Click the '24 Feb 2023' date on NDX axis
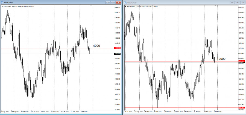The width and height of the screenshot is (246, 115). pyautogui.click(x=218, y=112)
